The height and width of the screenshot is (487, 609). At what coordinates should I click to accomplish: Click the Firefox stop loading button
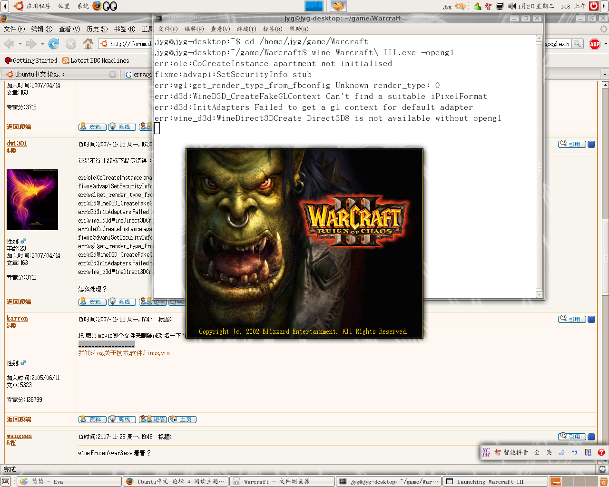coord(71,44)
